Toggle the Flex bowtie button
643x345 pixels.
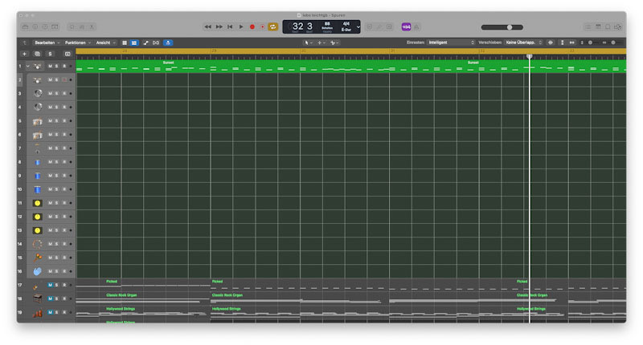156,43
